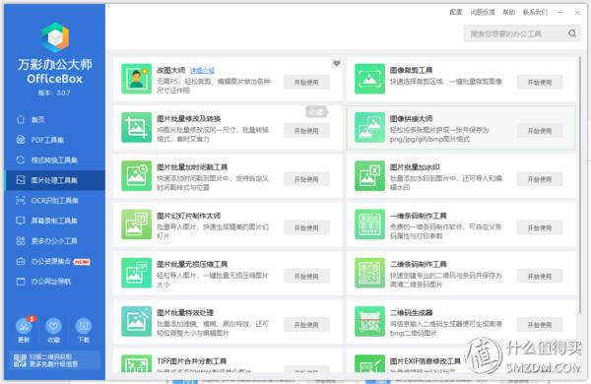591x384 pixels.
Task: Start using 二维条码制作工具
Action: (540, 277)
